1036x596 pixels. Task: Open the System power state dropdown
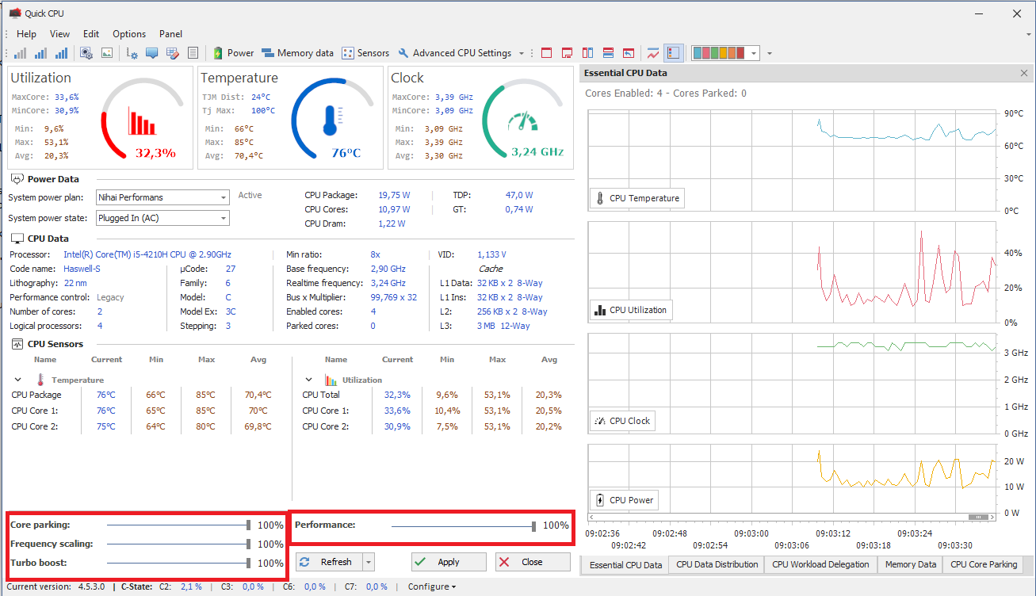pyautogui.click(x=223, y=218)
